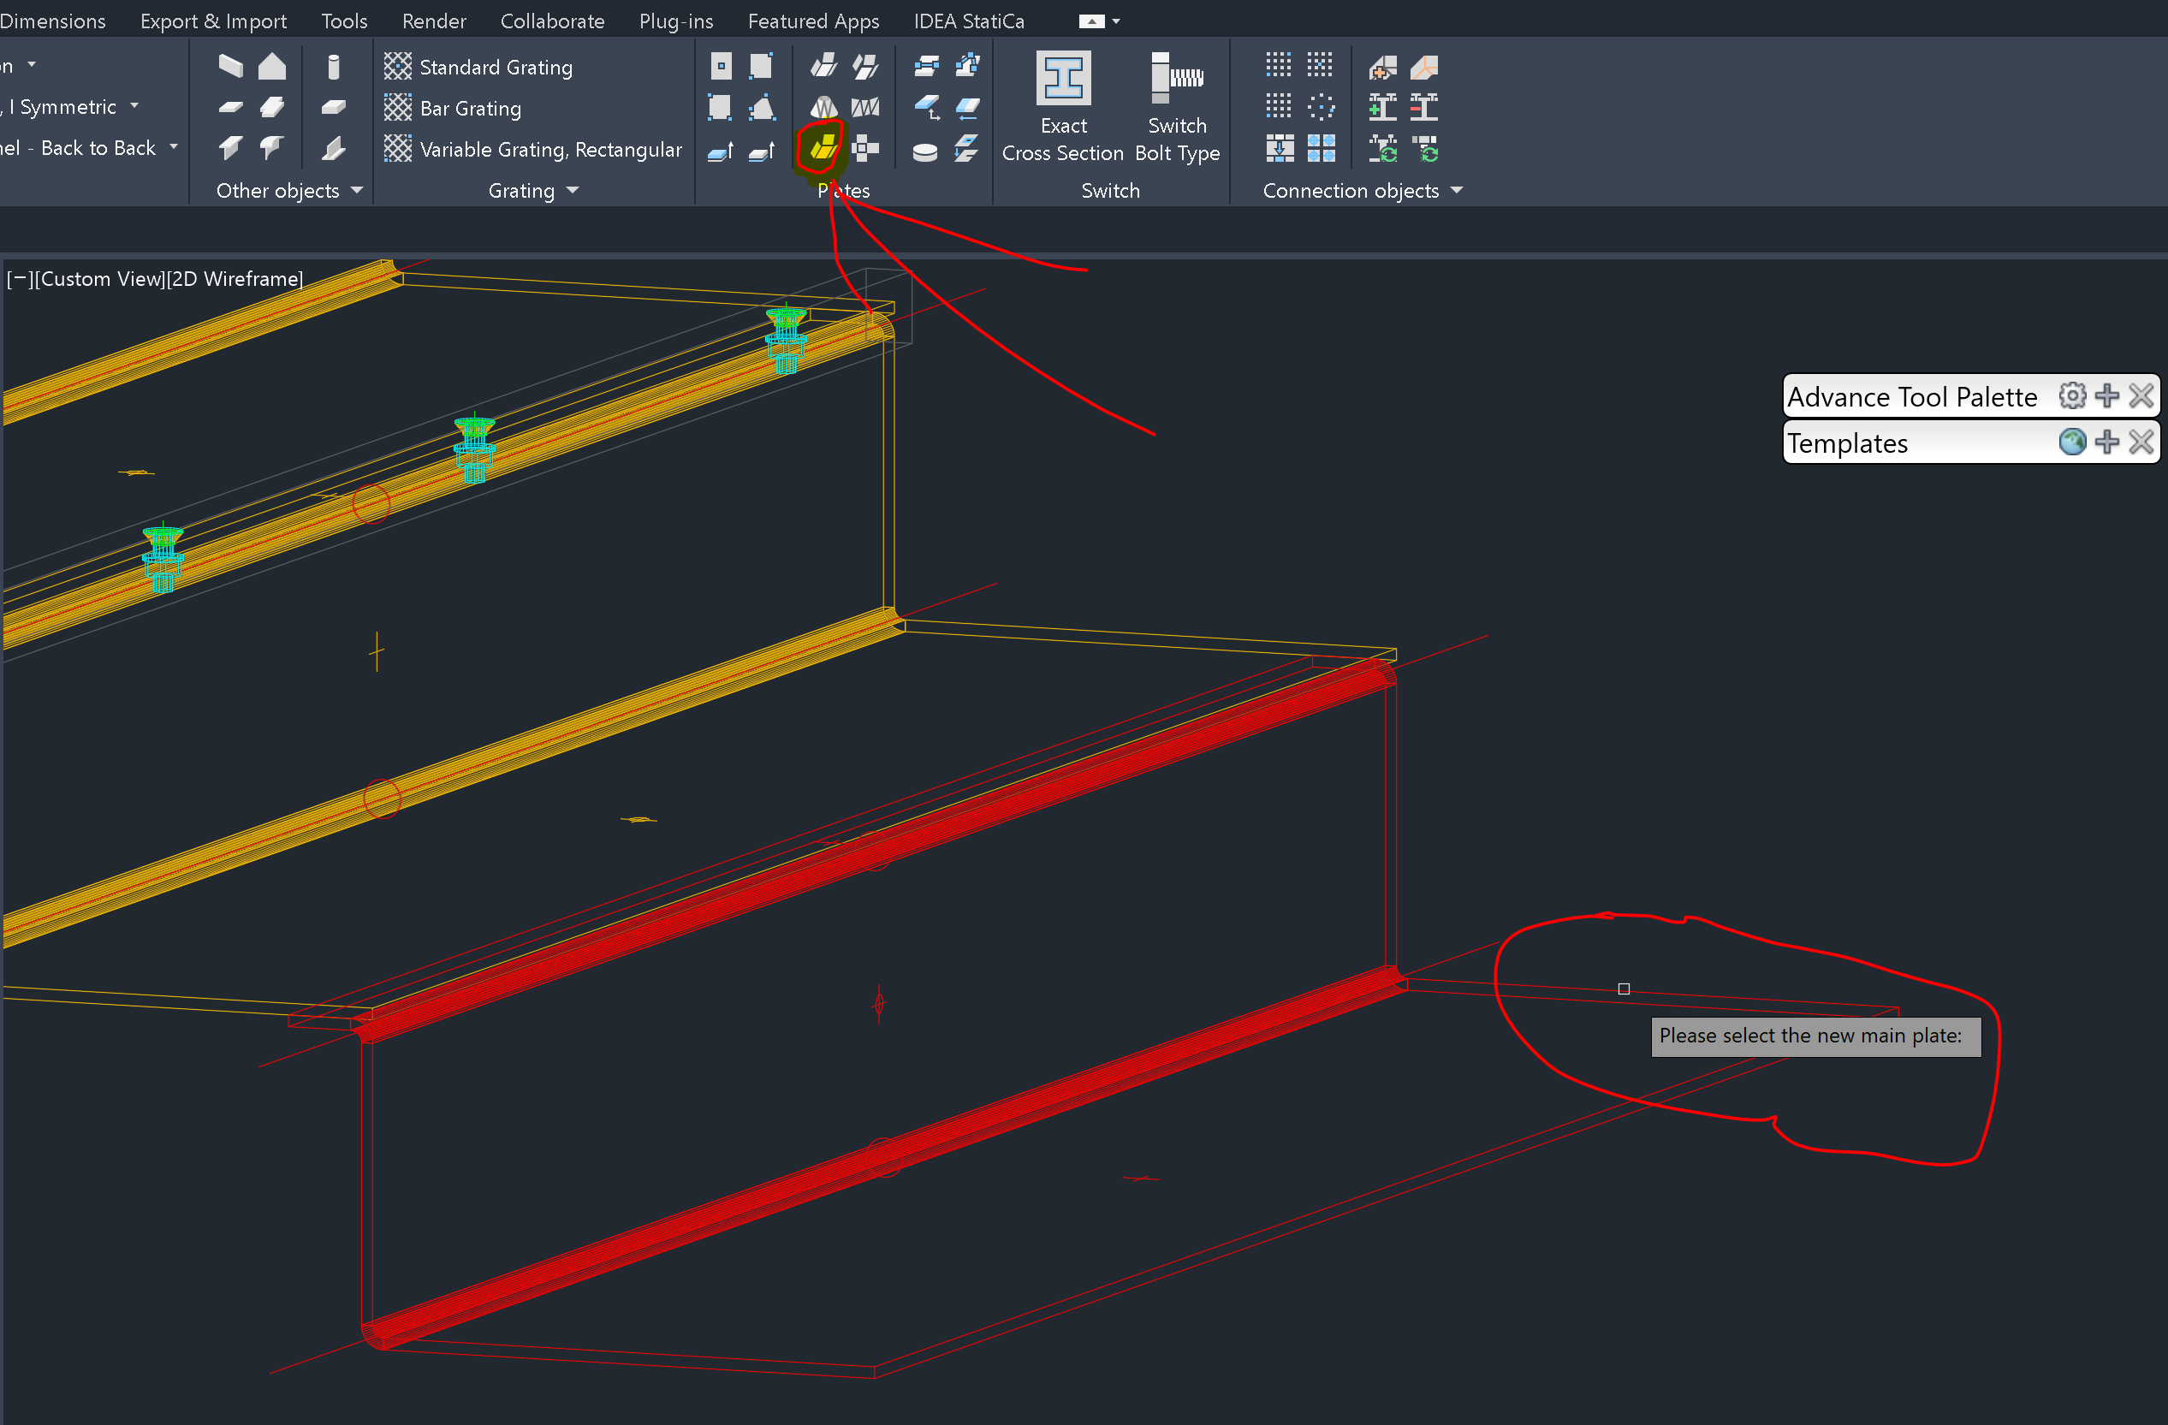Open Advance Tool Palette settings gear
Viewport: 2168px width, 1425px height.
[x=2071, y=396]
